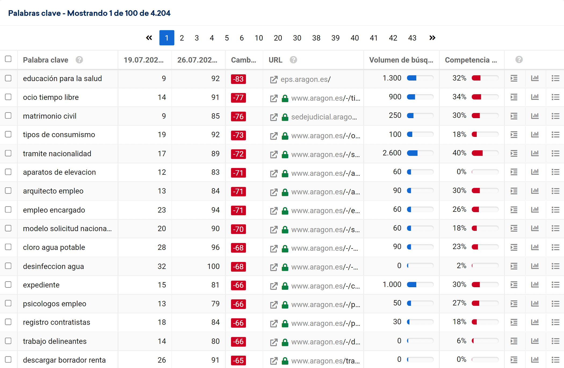Go to next pages with double right chevron
Image resolution: width=564 pixels, height=368 pixels.
tap(432, 38)
